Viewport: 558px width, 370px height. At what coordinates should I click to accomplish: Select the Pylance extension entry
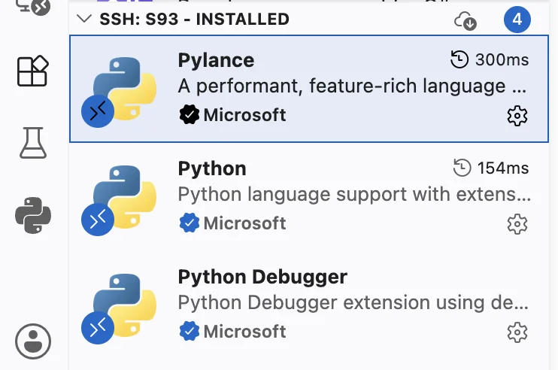tap(309, 89)
